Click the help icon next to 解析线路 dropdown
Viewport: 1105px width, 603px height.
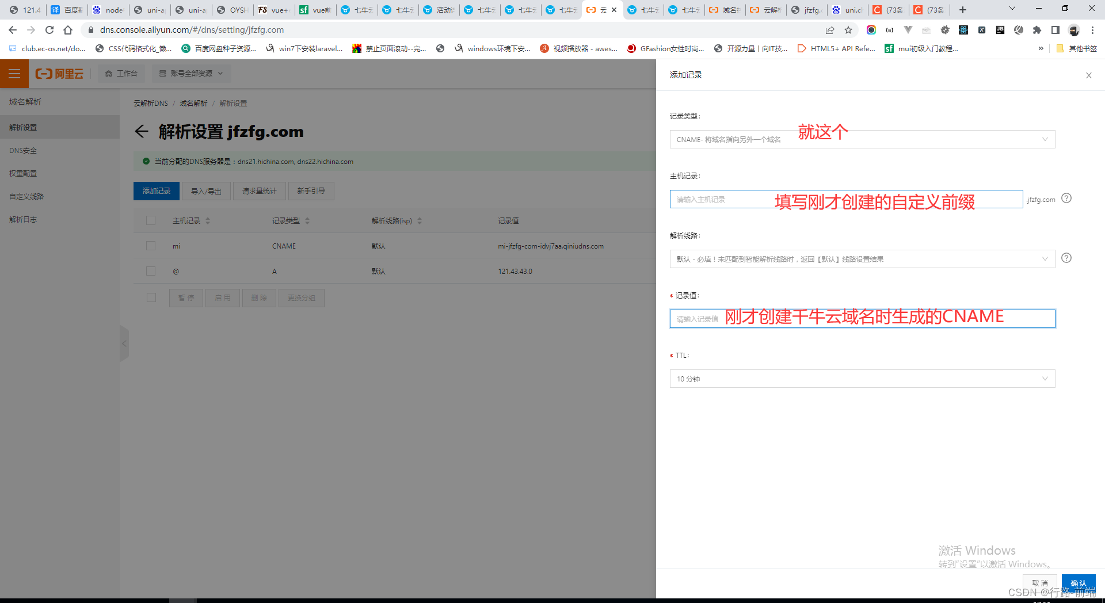1066,258
